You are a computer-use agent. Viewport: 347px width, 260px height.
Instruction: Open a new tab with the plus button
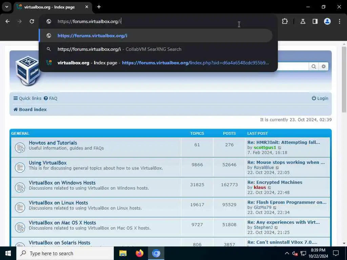pyautogui.click(x=99, y=7)
